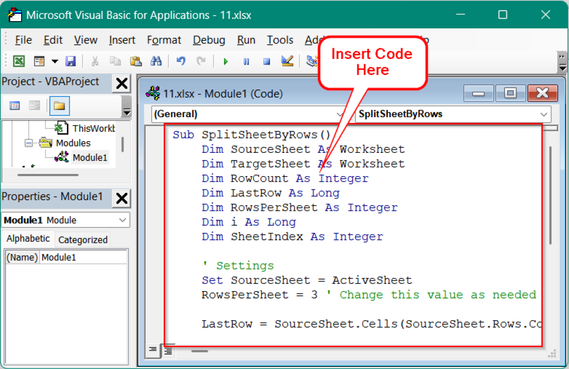Click the View Microsoft Excel toolbar icon
569x369 pixels.
click(x=18, y=61)
